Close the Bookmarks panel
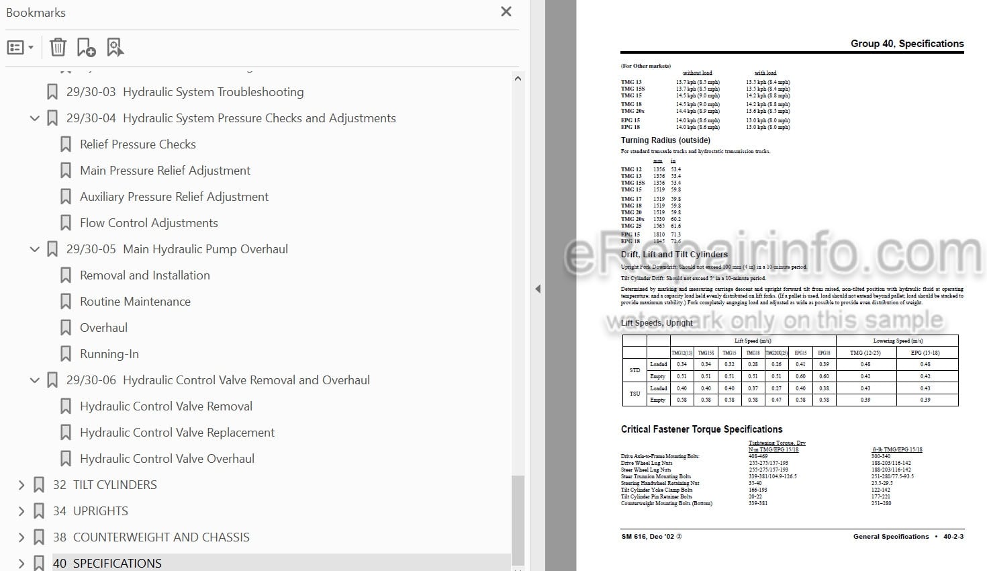The image size is (987, 571). tap(506, 11)
